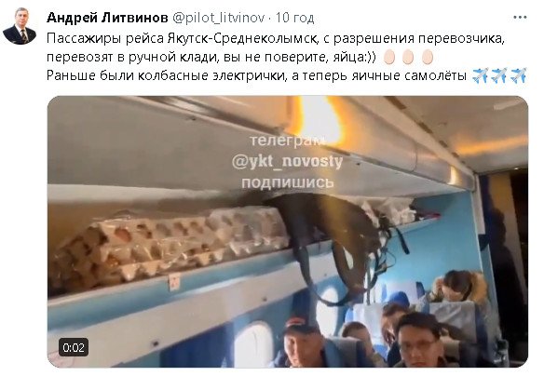Click the 'телеграм' text overlay in video
The width and height of the screenshot is (544, 376).
pos(287,141)
